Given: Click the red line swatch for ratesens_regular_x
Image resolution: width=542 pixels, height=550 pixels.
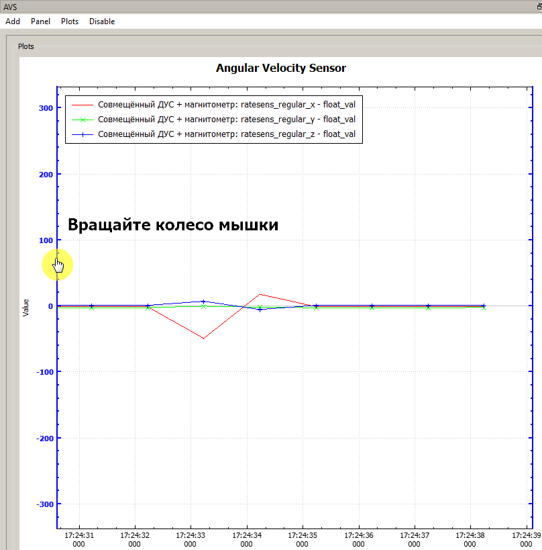Looking at the screenshot, I should pos(83,105).
